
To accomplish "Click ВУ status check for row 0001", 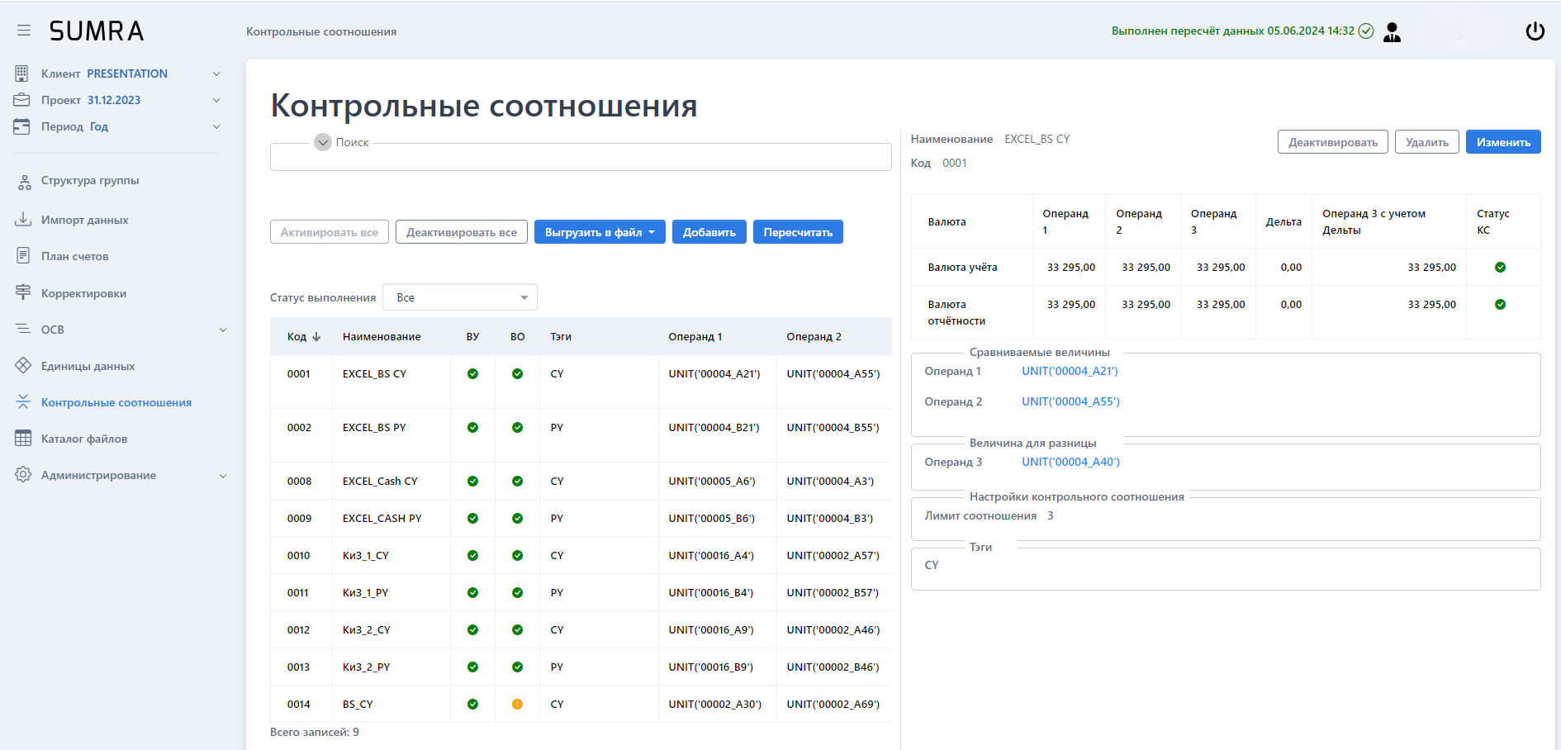I will click(472, 374).
